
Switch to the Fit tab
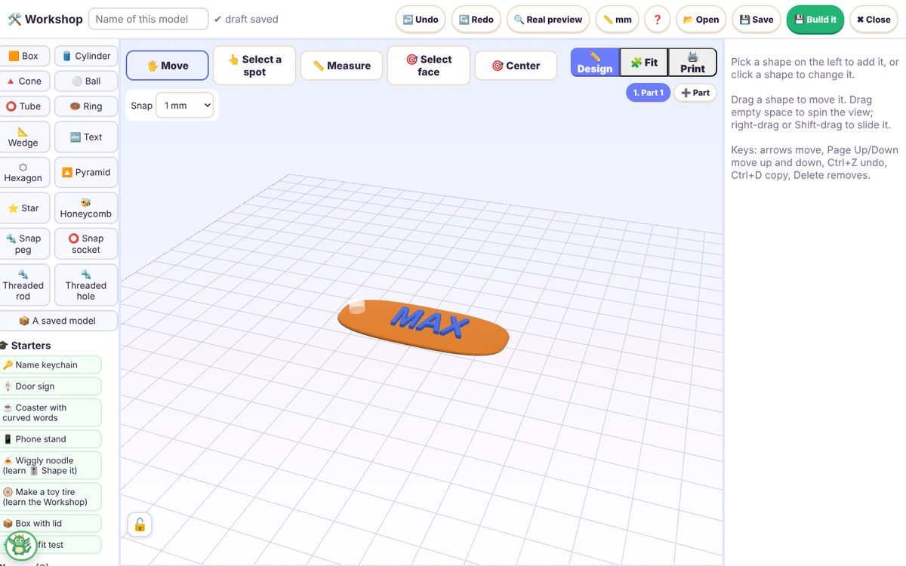point(644,63)
